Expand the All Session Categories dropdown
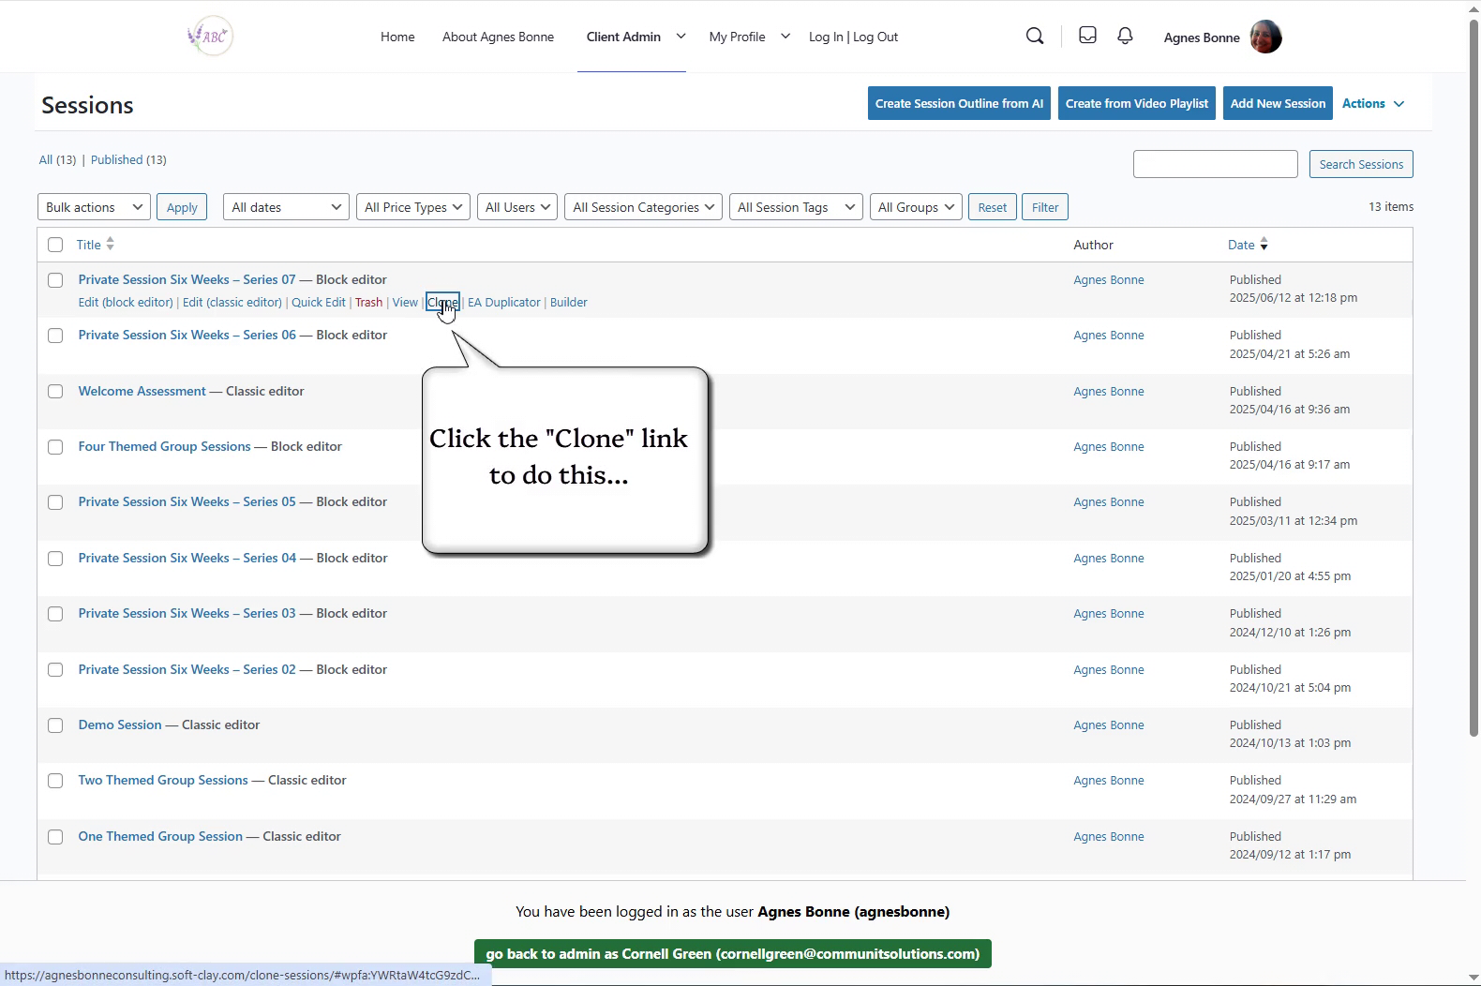Viewport: 1481px width, 986px height. 643,207
